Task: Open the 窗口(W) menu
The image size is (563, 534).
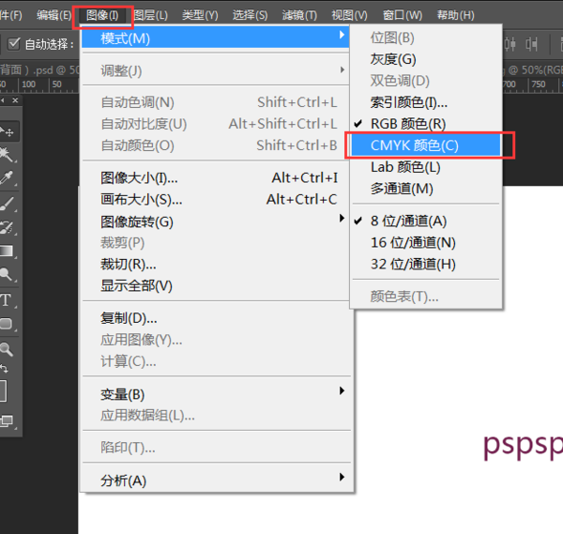Action: [x=403, y=15]
